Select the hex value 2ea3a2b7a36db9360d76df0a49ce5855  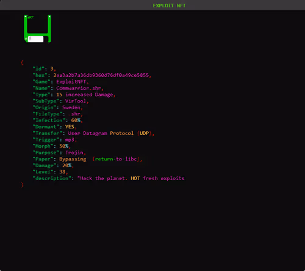pos(101,75)
